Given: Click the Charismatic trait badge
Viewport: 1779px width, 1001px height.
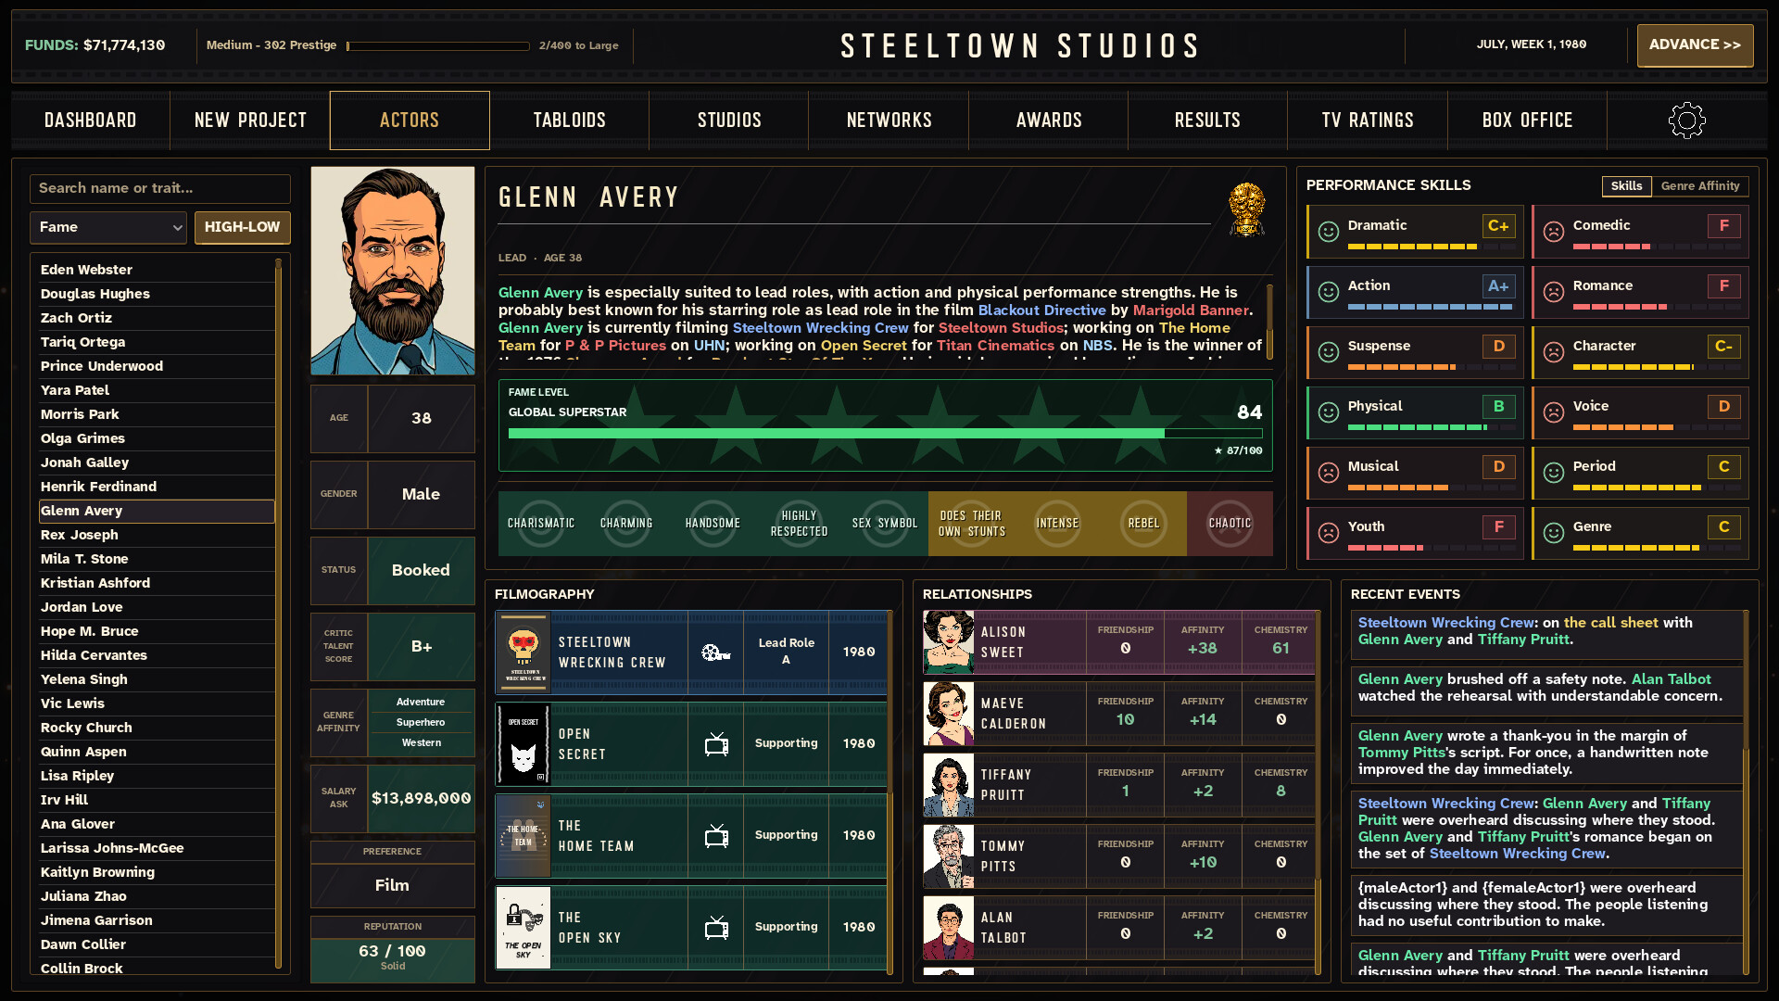Looking at the screenshot, I should pos(541,524).
